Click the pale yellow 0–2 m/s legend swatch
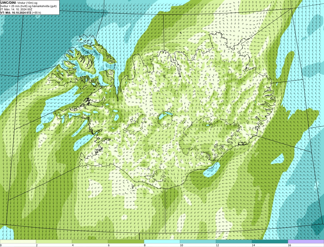The width and height of the screenshot is (324, 247). point(18,242)
